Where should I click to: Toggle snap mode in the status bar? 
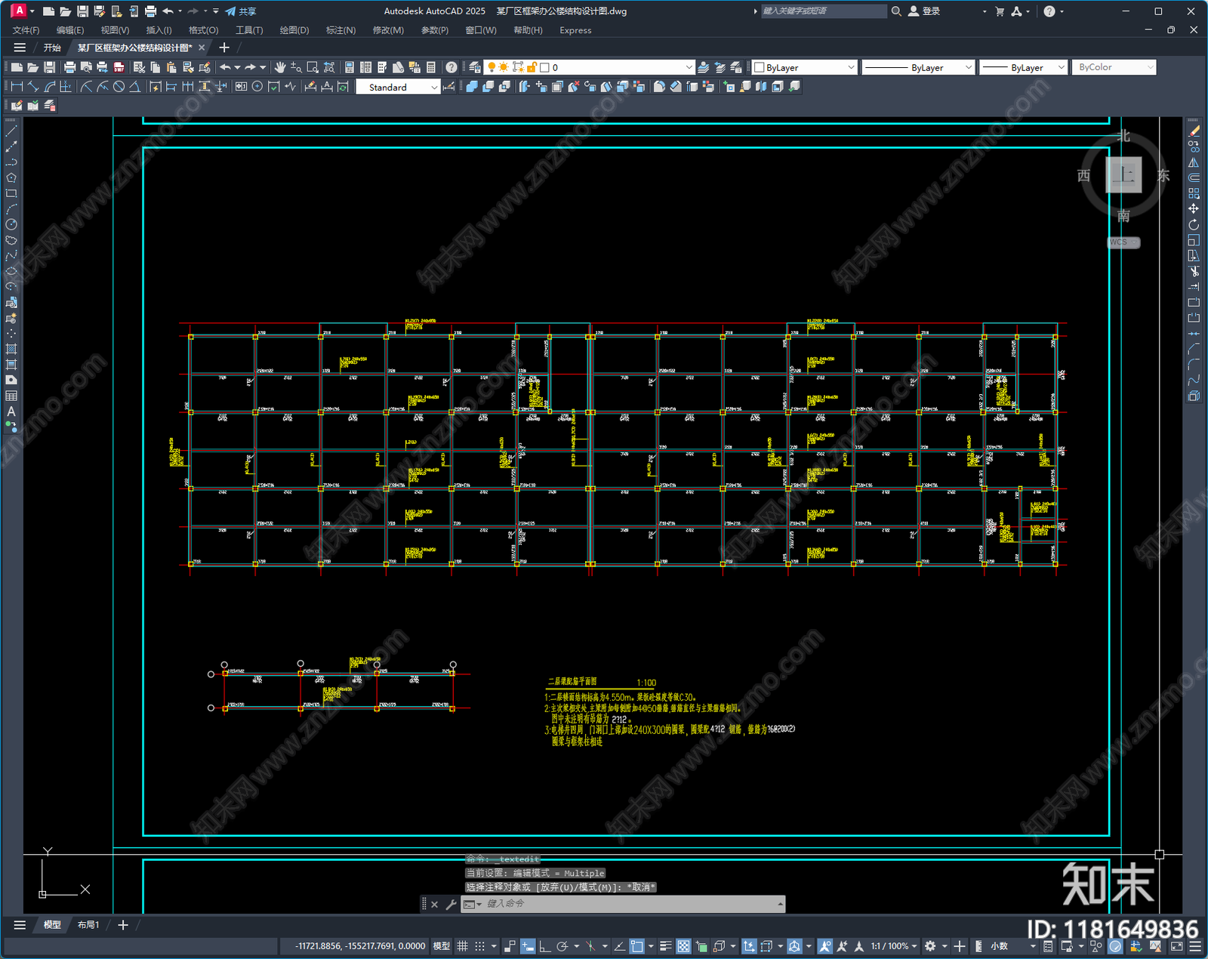[479, 946]
